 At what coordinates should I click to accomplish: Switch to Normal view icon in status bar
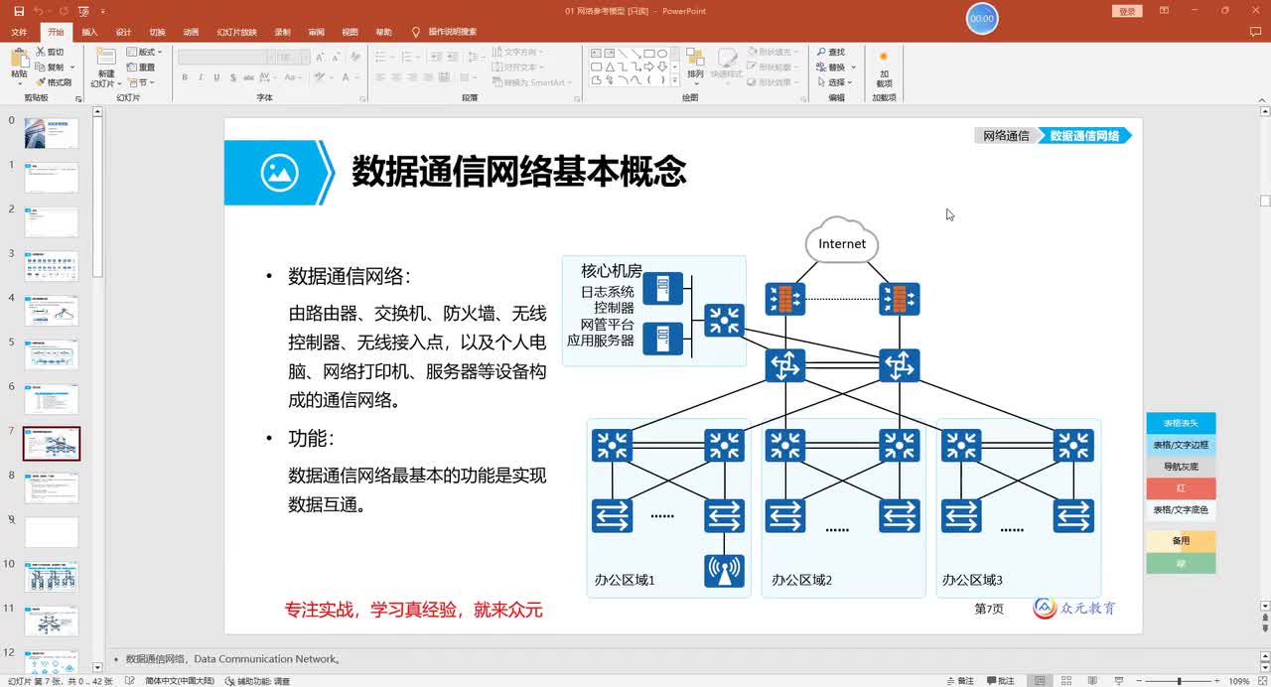(x=1040, y=681)
